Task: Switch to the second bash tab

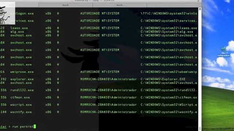Action: pyautogui.click(x=120, y=5)
